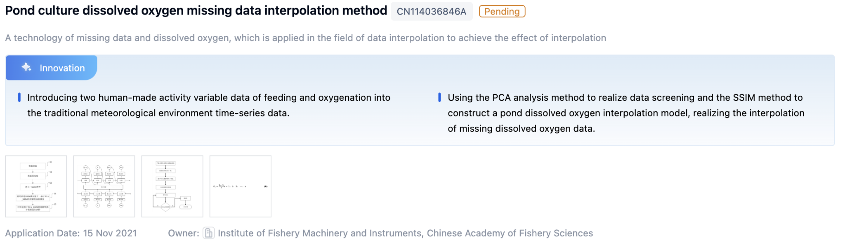
Task: Click 'Chinese Academy of Fishery Sciences' text
Action: pyautogui.click(x=510, y=233)
